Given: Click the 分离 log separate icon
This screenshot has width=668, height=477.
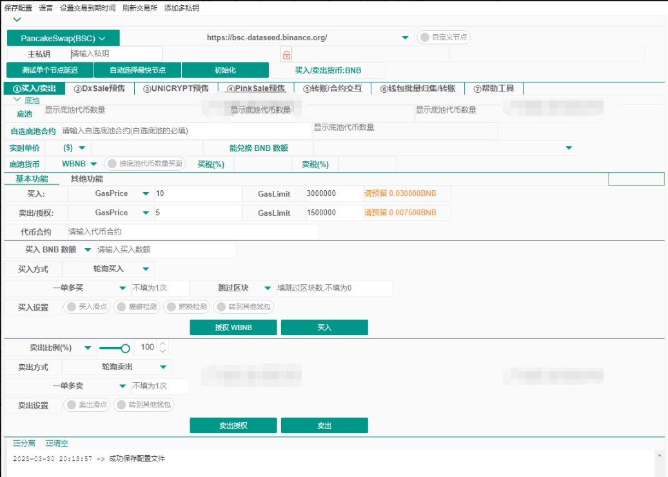Looking at the screenshot, I should click(24, 443).
